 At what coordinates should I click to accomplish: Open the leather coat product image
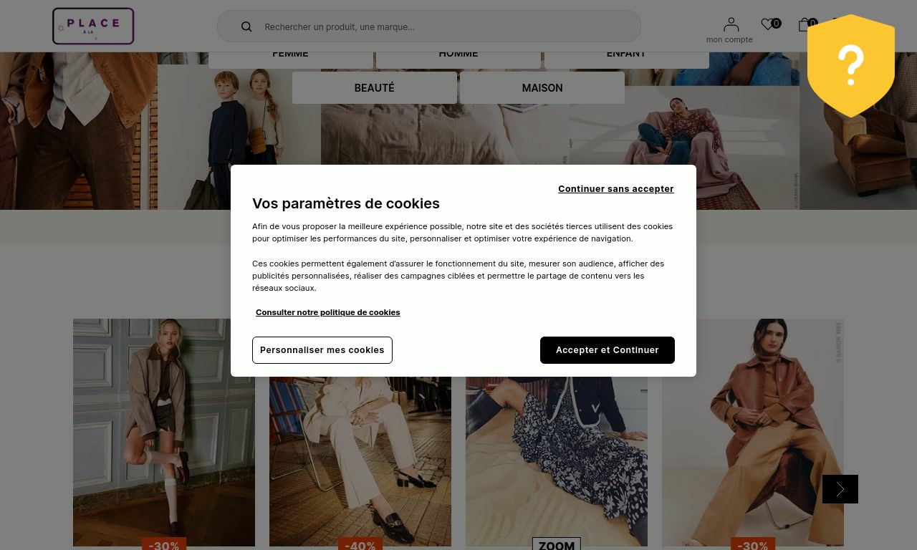[x=753, y=433]
